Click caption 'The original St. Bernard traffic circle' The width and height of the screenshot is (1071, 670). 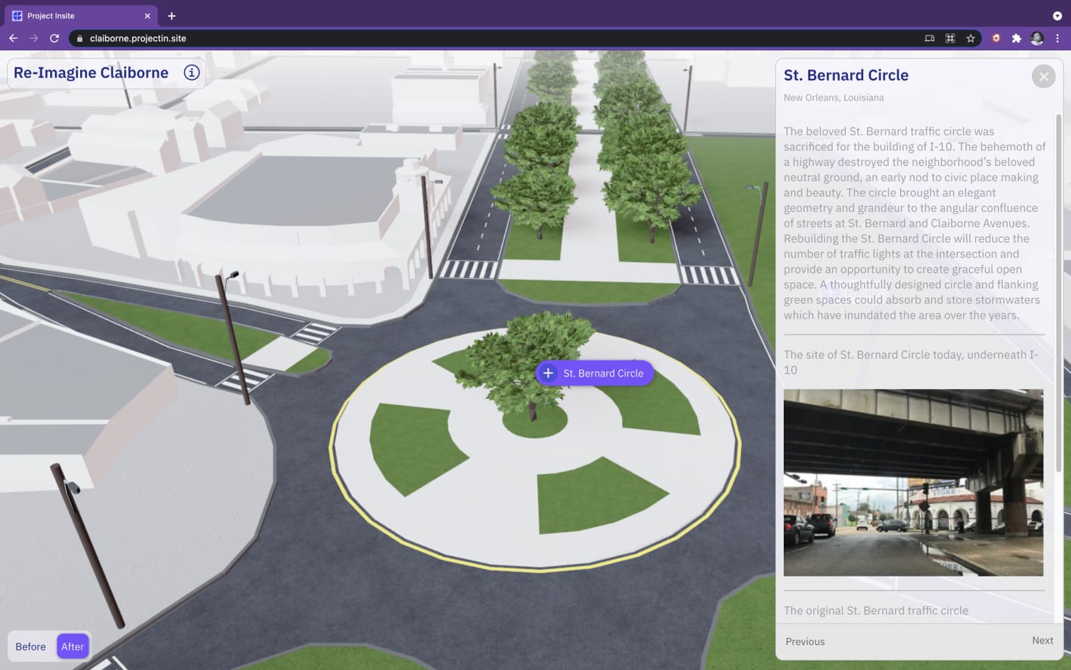876,610
